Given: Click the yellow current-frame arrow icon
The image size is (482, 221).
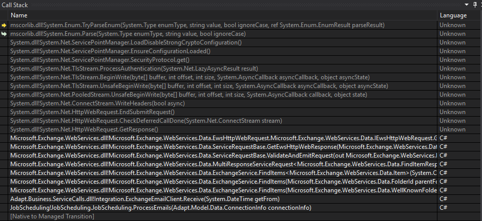Looking at the screenshot, I should (x=4, y=25).
